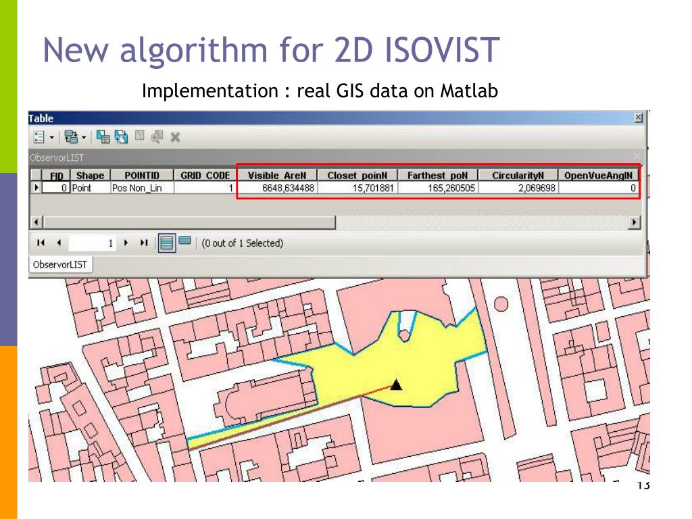This screenshot has width=692, height=519.
Task: Click the current record number field
Action: tap(92, 243)
